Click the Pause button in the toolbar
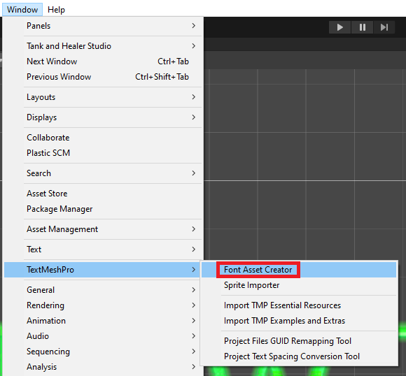 pos(362,27)
